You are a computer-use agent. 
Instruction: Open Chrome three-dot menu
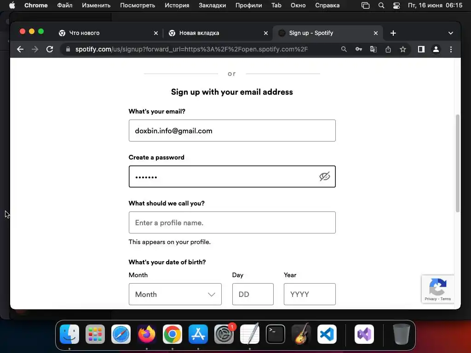coord(451,49)
